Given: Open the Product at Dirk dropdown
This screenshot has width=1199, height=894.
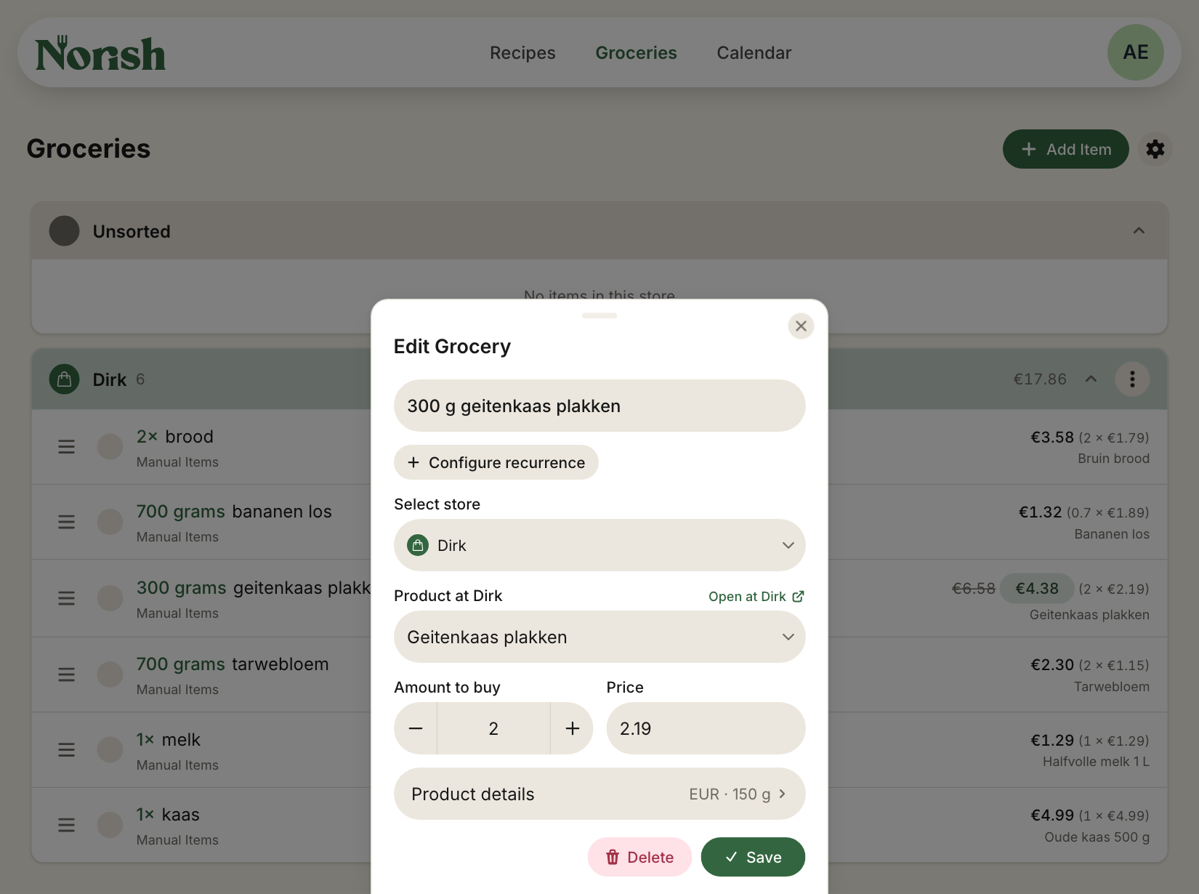Looking at the screenshot, I should pos(599,637).
